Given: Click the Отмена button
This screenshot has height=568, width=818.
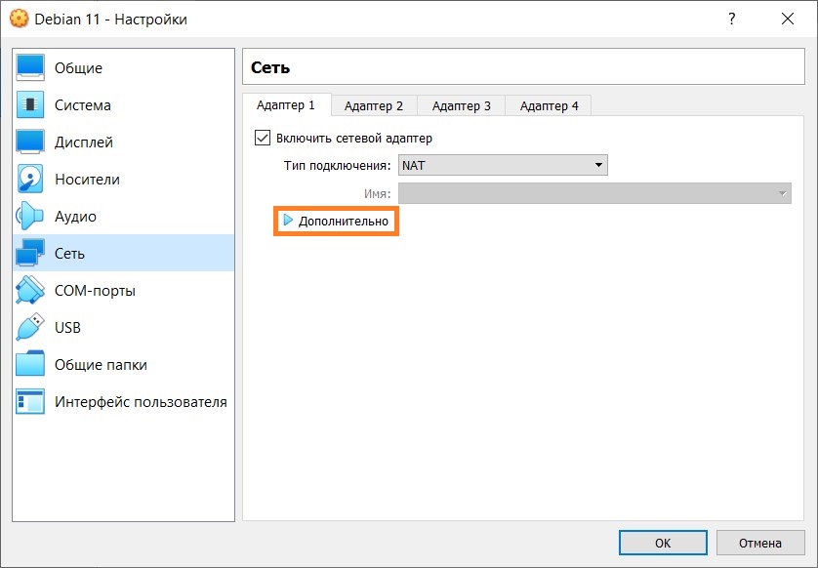Looking at the screenshot, I should point(759,543).
